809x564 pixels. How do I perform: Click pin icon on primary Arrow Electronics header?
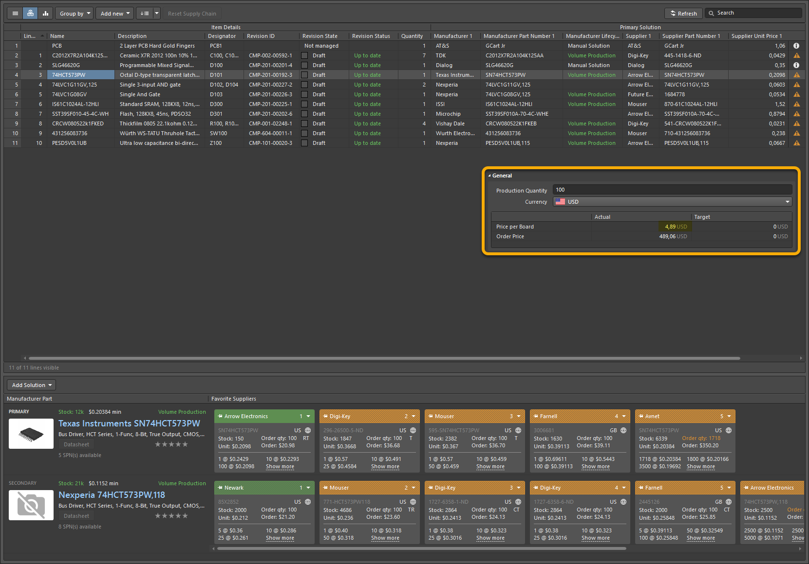click(x=220, y=416)
